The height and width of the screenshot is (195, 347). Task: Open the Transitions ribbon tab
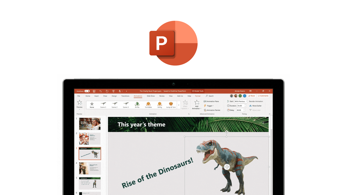(125, 96)
